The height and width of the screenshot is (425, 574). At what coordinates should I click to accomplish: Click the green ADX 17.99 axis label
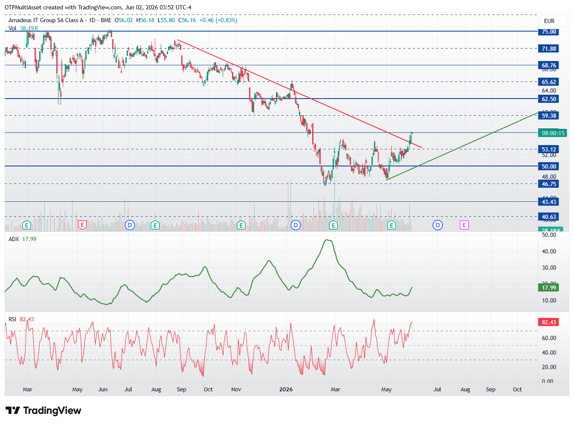coord(548,288)
